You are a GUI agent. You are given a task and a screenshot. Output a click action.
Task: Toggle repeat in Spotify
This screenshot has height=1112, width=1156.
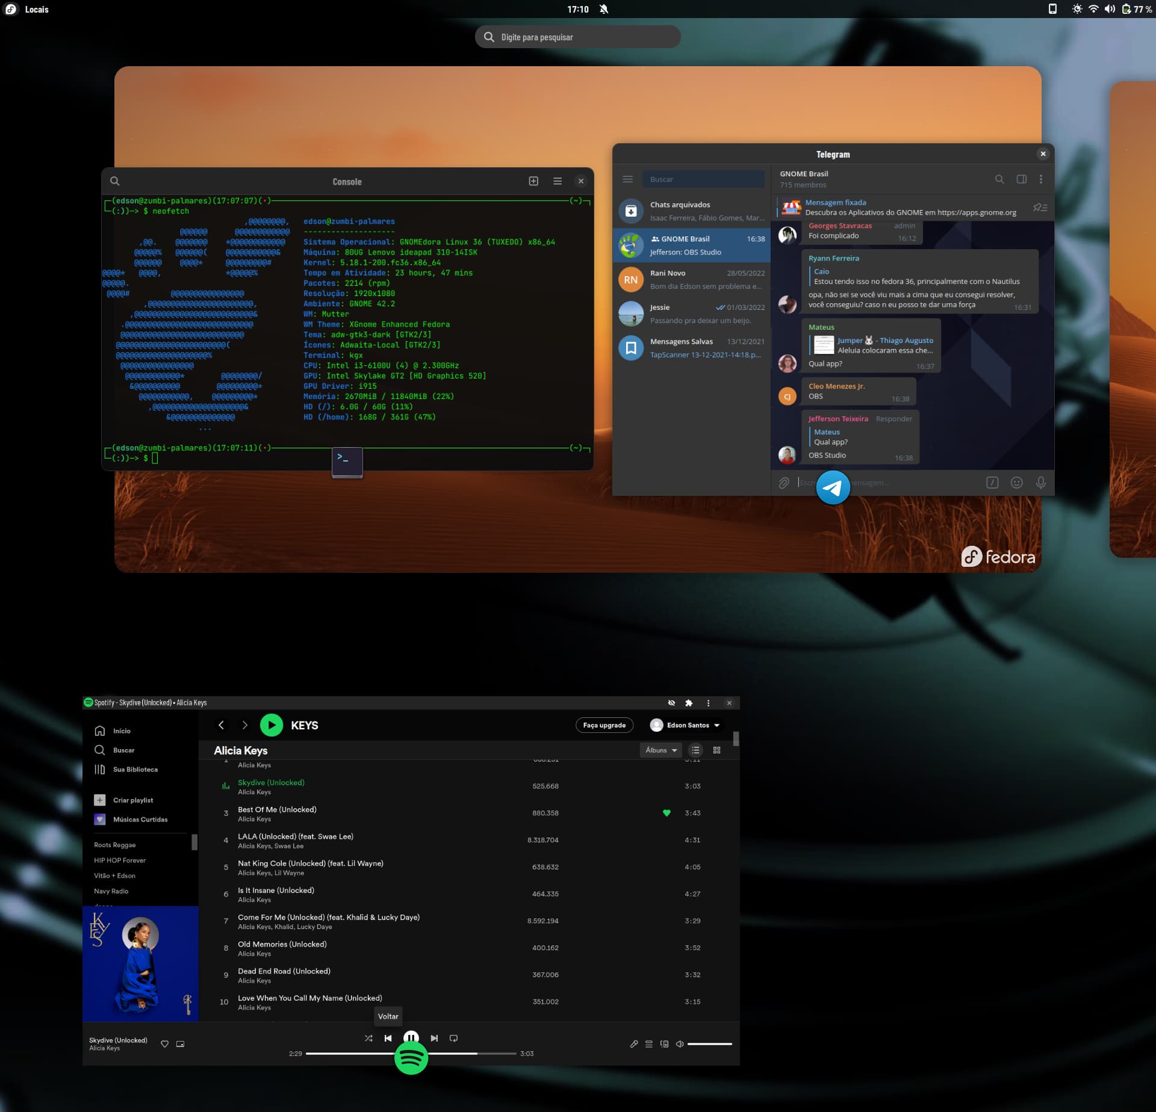[454, 1038]
